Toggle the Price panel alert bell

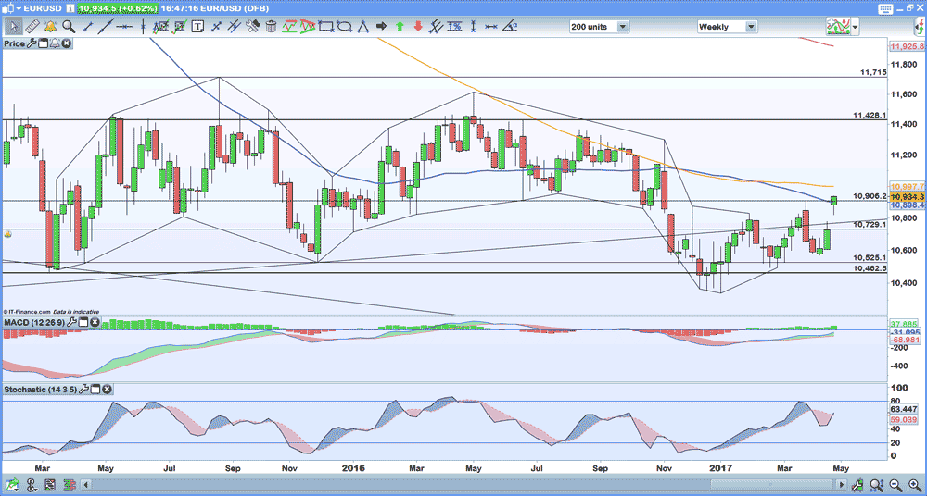[55, 43]
